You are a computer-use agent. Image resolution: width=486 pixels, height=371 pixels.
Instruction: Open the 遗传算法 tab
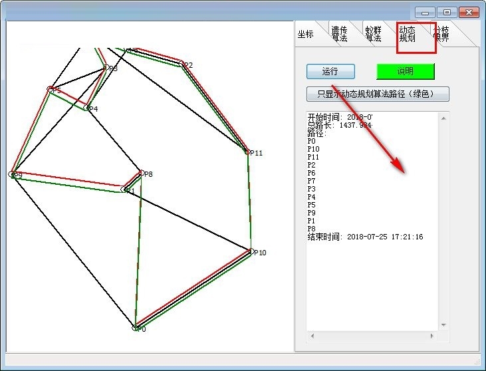tap(339, 34)
